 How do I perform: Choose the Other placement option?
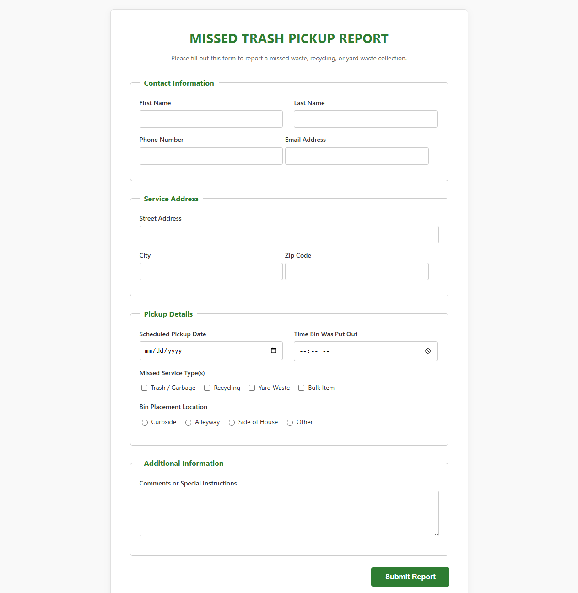pos(290,422)
